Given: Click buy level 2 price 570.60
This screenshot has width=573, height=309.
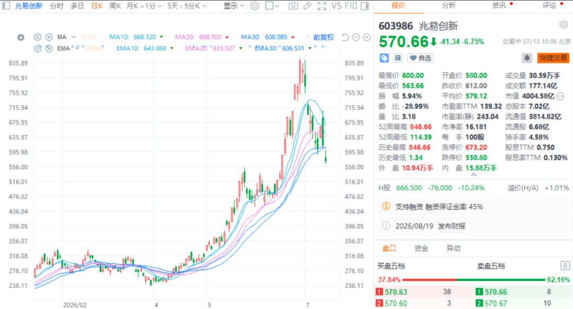Looking at the screenshot, I should coord(396,303).
